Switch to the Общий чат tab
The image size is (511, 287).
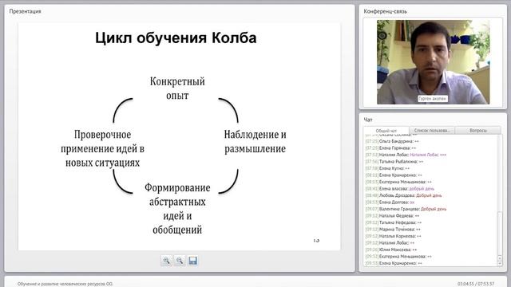click(x=386, y=131)
